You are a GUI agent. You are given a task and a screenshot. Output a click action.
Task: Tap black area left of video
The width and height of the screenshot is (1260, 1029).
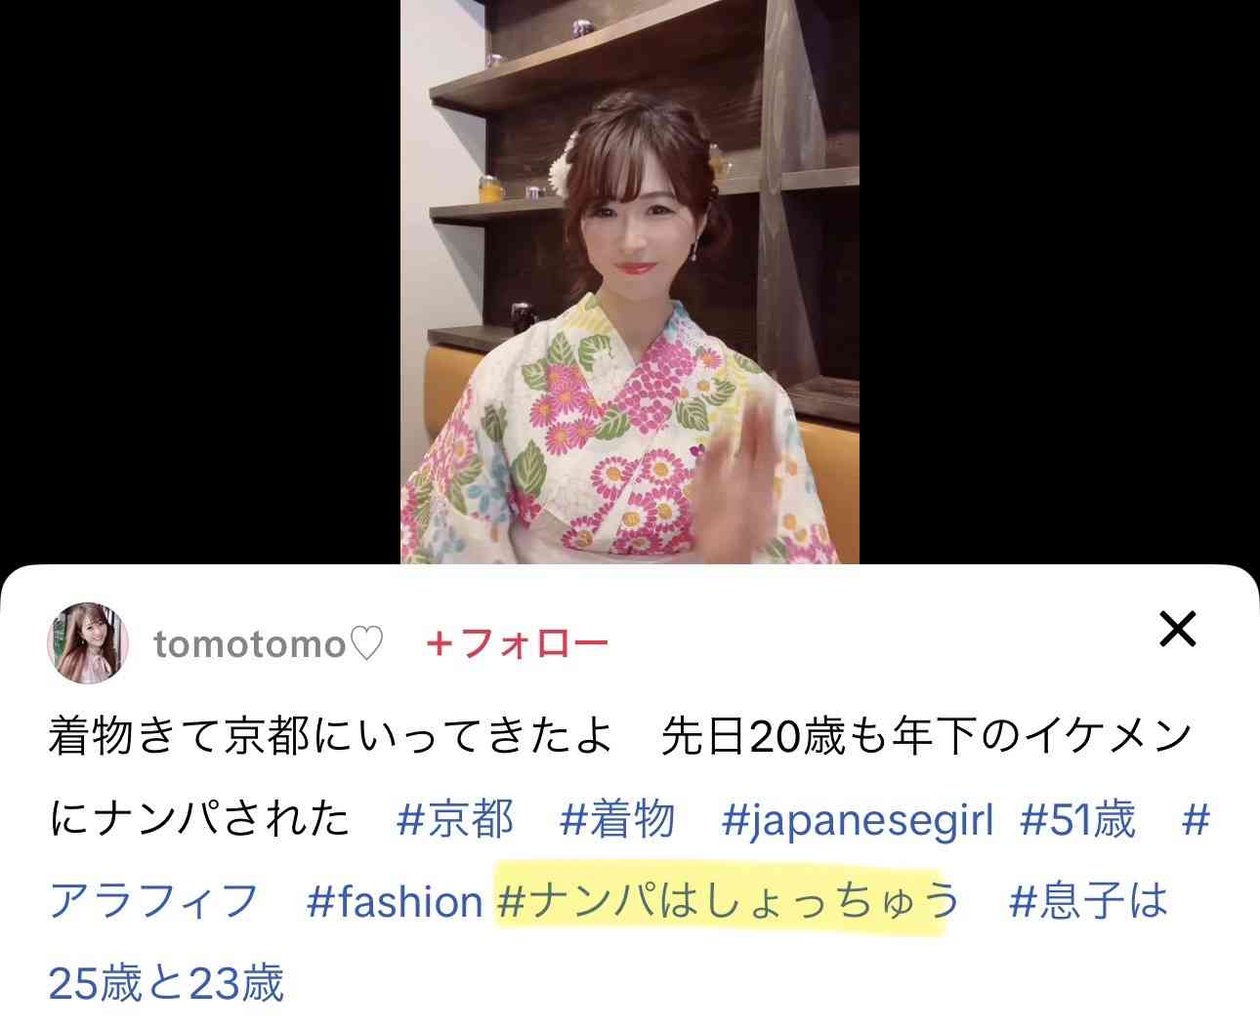pyautogui.click(x=200, y=281)
